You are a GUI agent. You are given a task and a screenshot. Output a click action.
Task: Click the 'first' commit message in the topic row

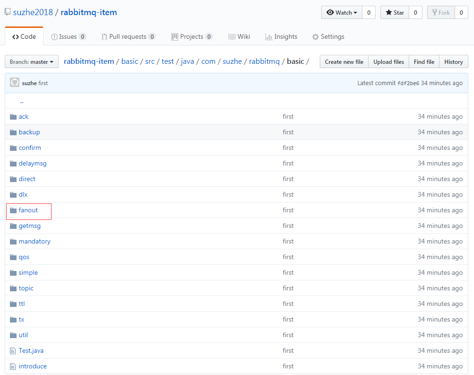tap(288, 288)
